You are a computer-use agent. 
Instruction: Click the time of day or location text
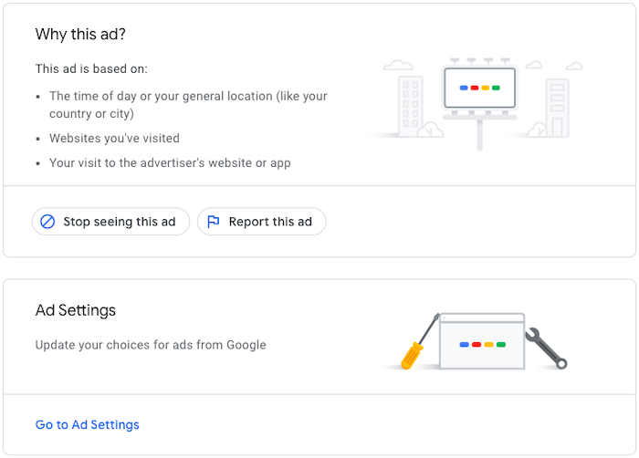pyautogui.click(x=188, y=105)
